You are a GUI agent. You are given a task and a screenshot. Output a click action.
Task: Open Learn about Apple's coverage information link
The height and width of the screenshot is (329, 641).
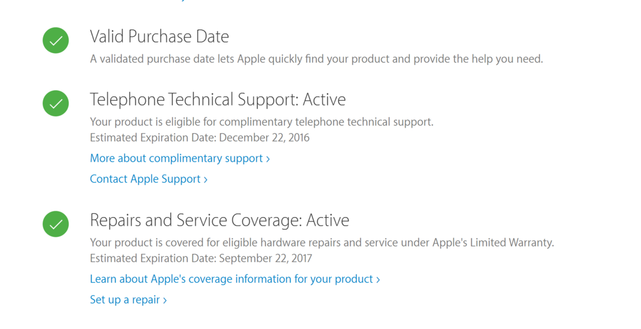click(x=235, y=279)
